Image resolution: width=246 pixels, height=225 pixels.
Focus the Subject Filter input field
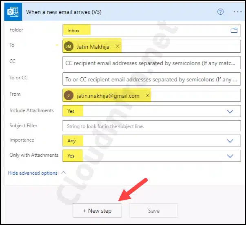(x=151, y=126)
